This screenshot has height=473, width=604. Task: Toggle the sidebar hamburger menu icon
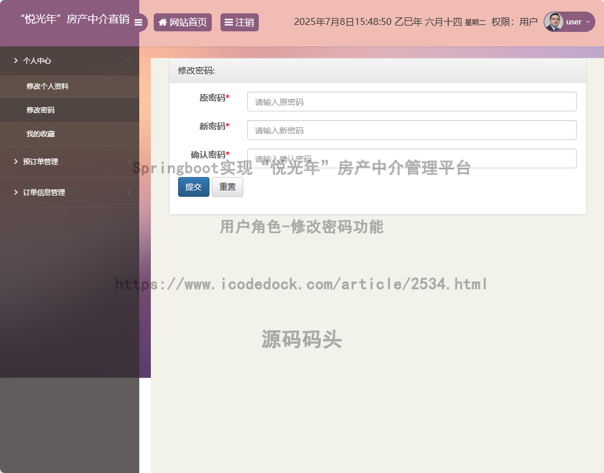tap(138, 22)
